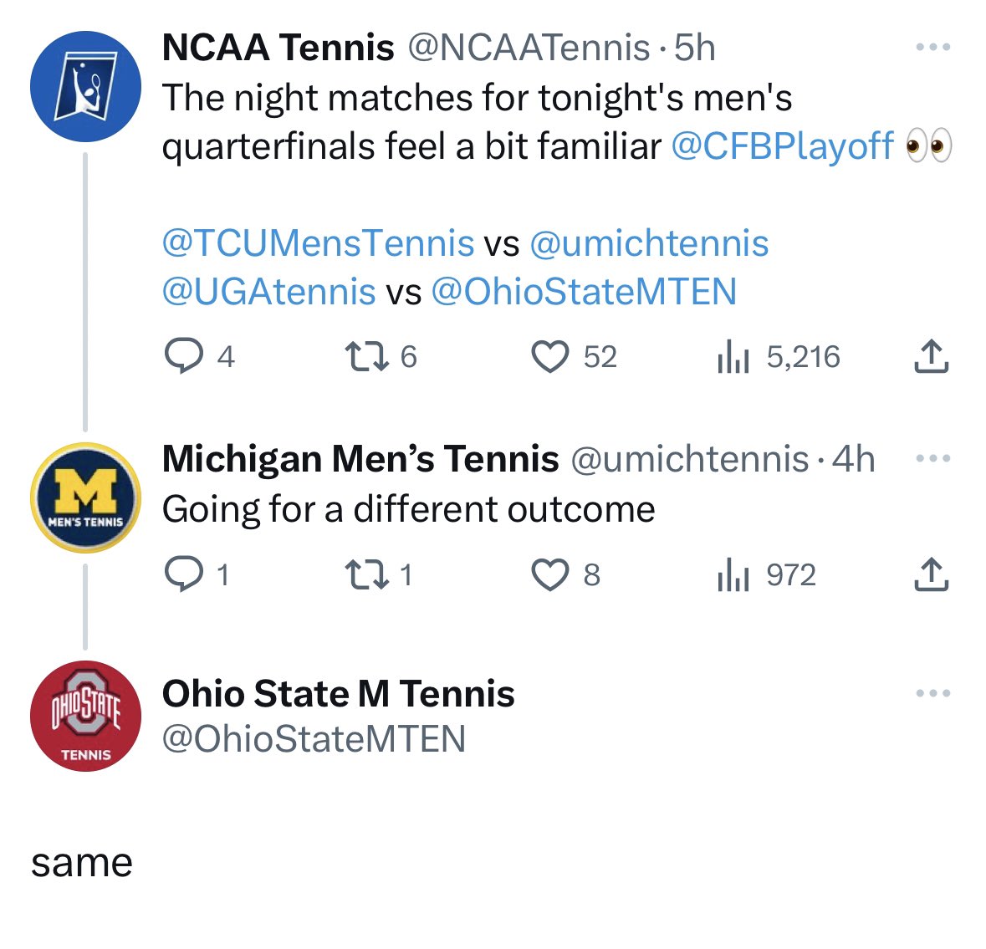Like the Michigan Men's Tennis tweet
Viewport: 986px width, 949px height.
coord(550,574)
